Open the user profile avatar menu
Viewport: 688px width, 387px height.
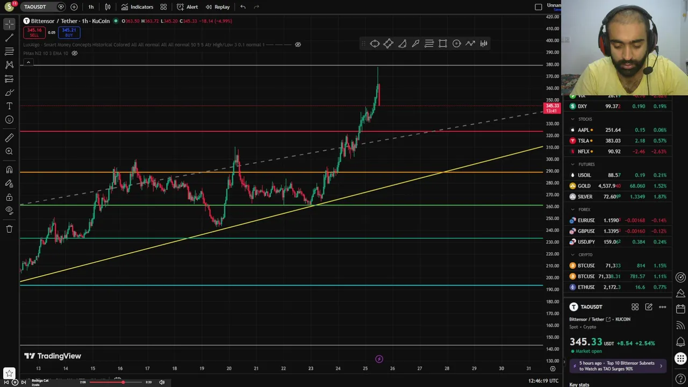click(x=9, y=7)
